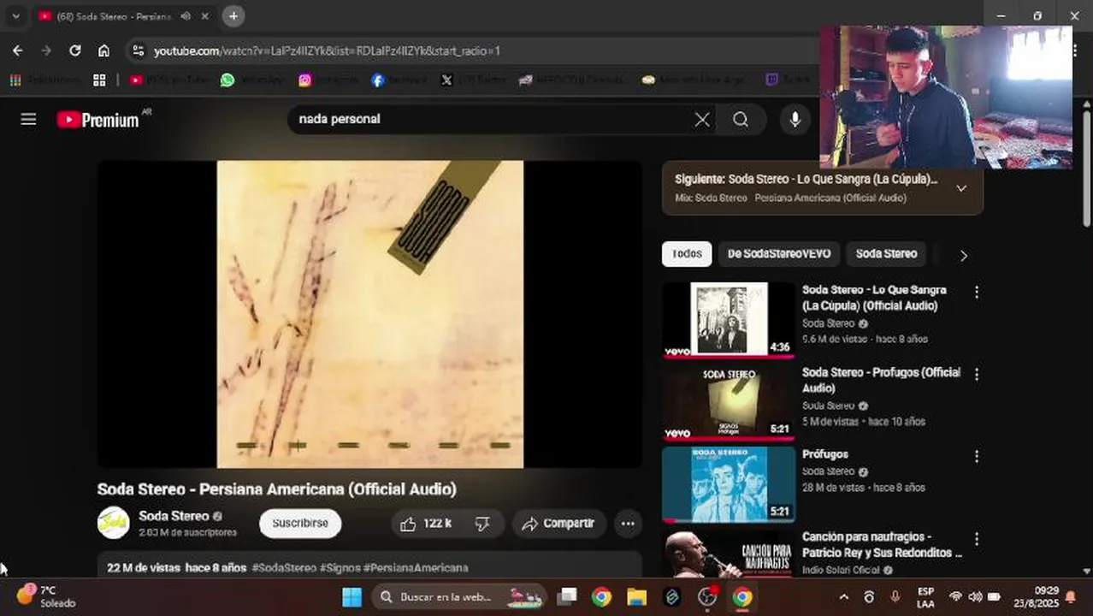
Task: Open the apps grid shortcut in bookmarks bar
Action: [99, 80]
